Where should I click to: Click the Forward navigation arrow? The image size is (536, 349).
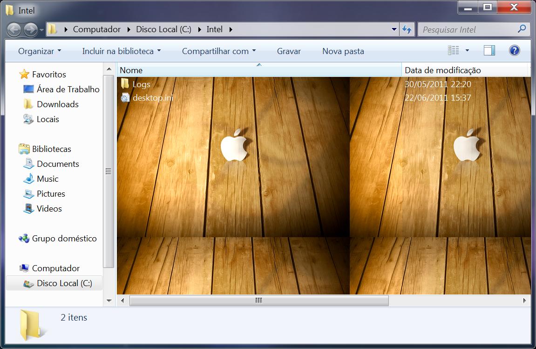30,30
